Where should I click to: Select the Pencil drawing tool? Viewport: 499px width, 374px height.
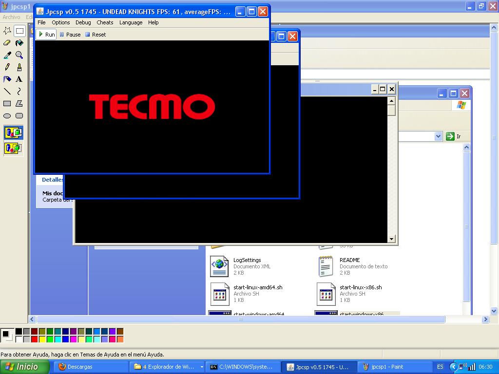(x=7, y=67)
